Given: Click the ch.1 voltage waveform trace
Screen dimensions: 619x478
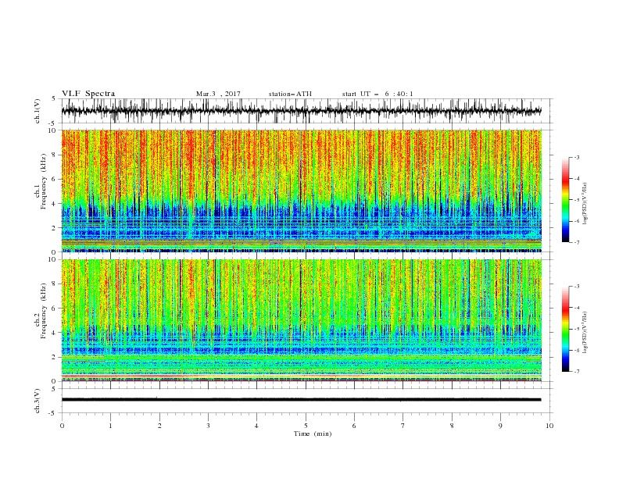Looking at the screenshot, I should pyautogui.click(x=301, y=111).
